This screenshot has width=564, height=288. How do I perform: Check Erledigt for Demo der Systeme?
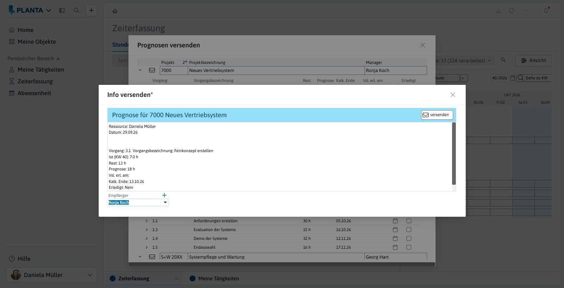coord(409,238)
